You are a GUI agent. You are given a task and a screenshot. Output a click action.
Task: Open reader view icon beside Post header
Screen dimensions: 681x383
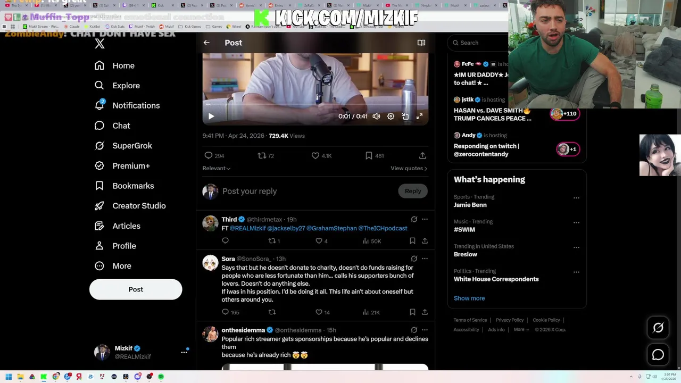point(421,43)
